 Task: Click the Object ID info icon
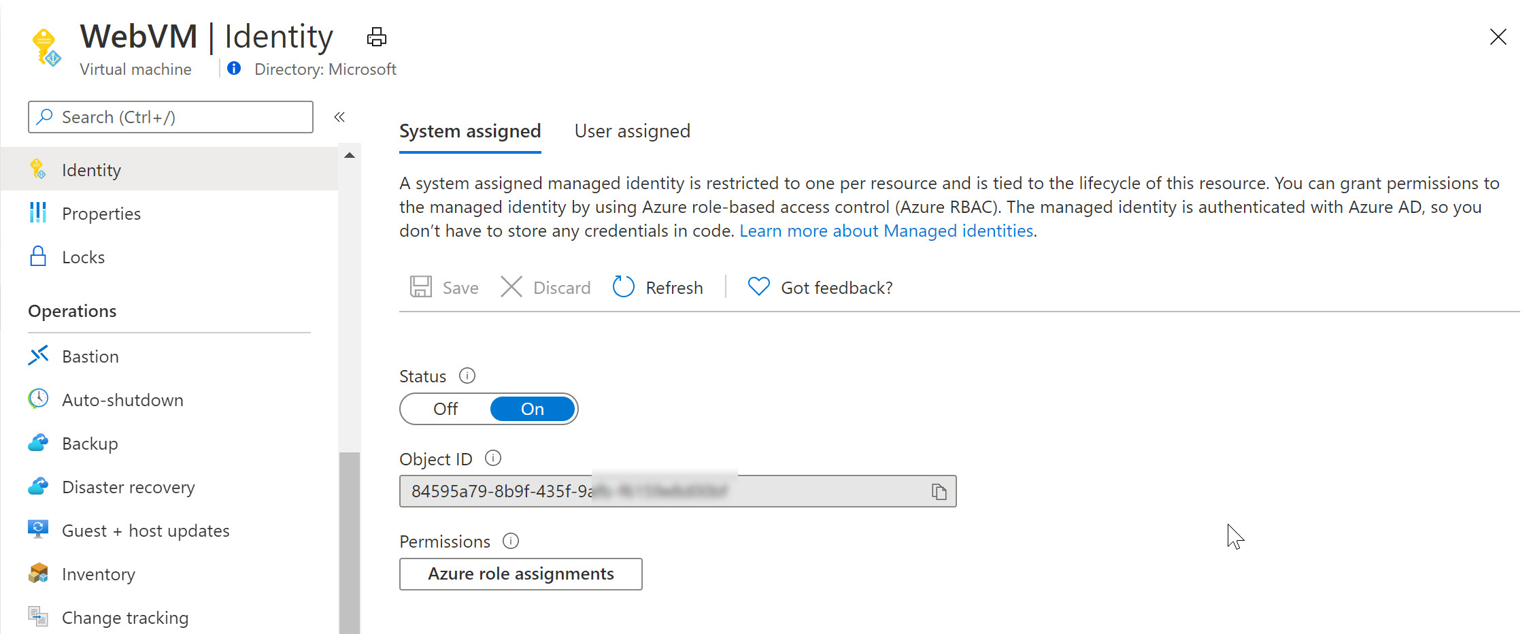493,458
